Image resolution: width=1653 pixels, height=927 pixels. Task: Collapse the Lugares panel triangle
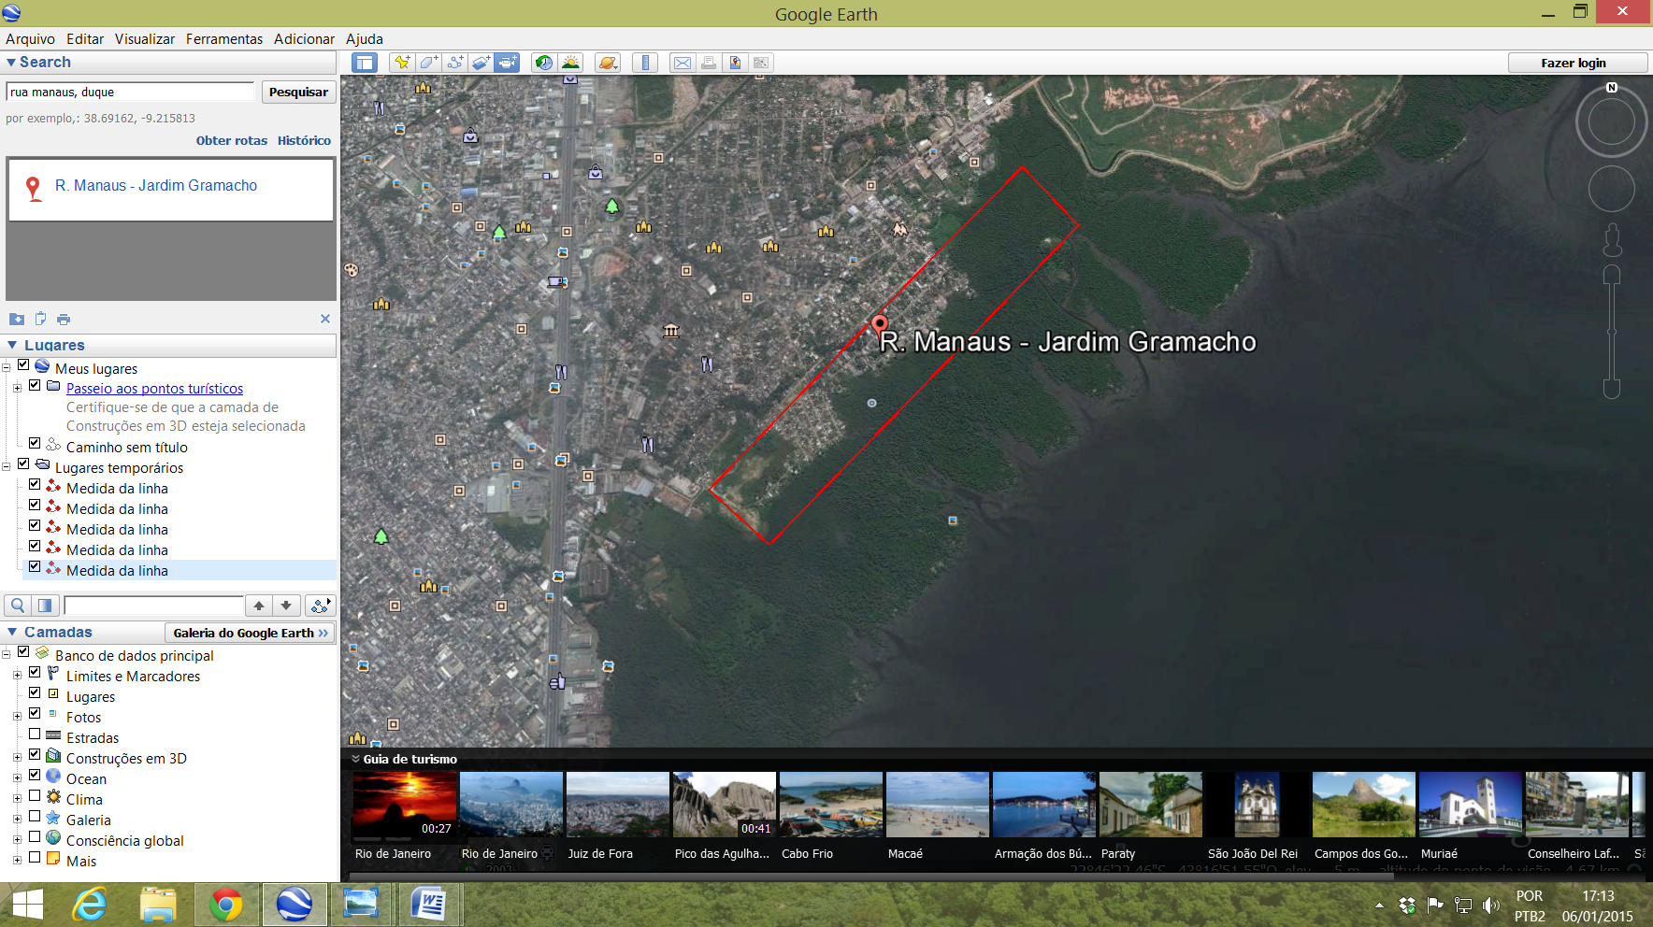[x=12, y=346]
